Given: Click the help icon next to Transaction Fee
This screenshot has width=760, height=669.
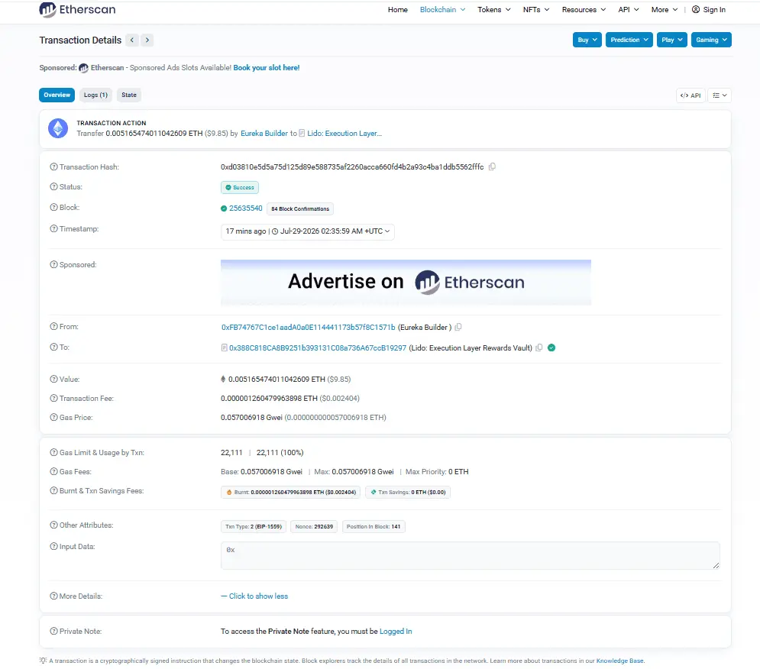Looking at the screenshot, I should (x=53, y=399).
